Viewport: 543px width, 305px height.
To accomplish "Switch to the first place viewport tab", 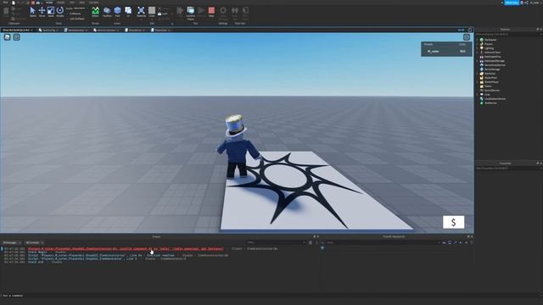I will (17, 30).
